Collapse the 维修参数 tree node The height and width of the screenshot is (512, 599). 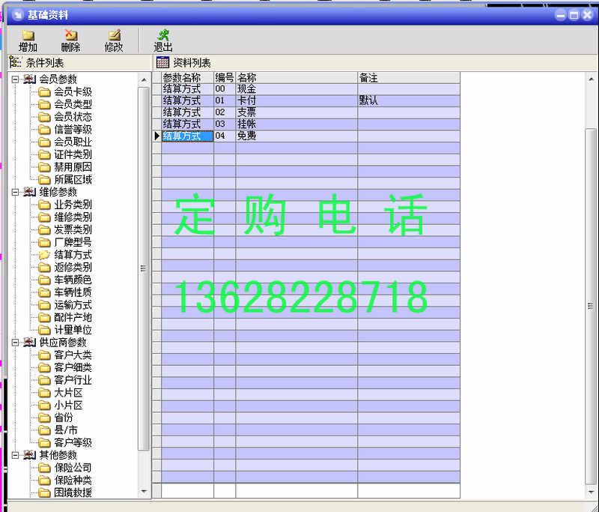[15, 192]
